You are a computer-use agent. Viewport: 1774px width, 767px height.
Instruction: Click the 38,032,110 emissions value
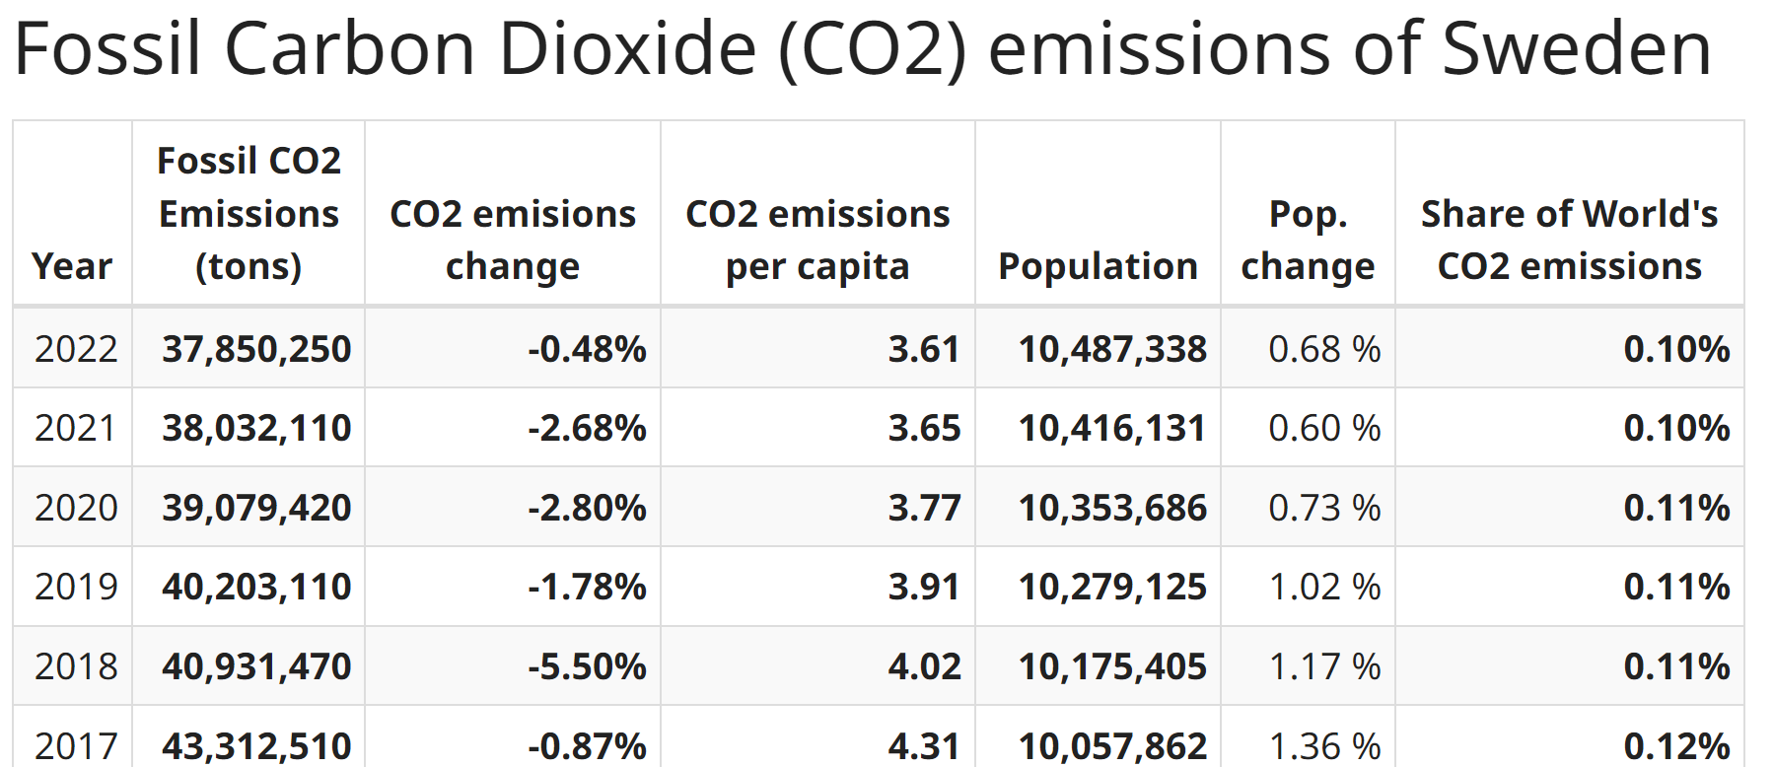256,428
